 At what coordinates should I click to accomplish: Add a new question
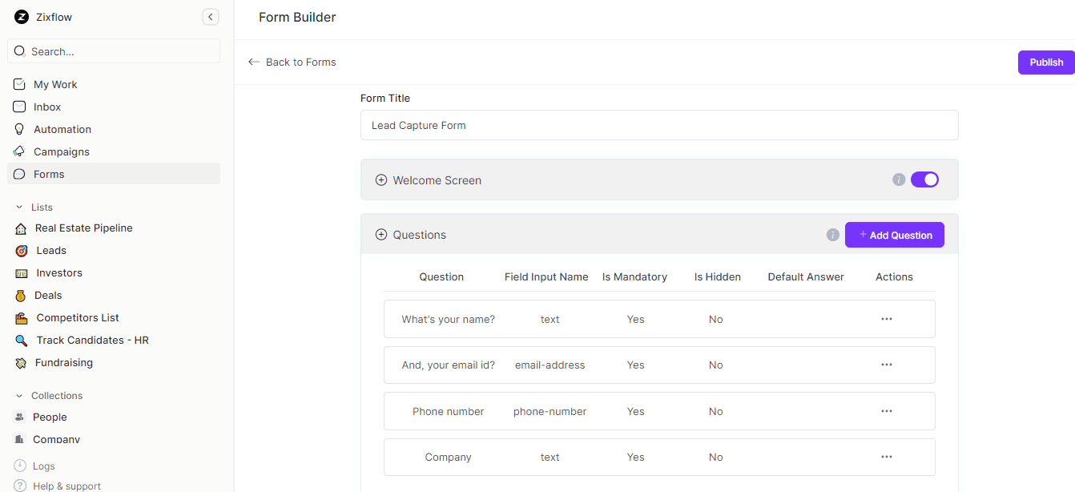click(x=895, y=235)
